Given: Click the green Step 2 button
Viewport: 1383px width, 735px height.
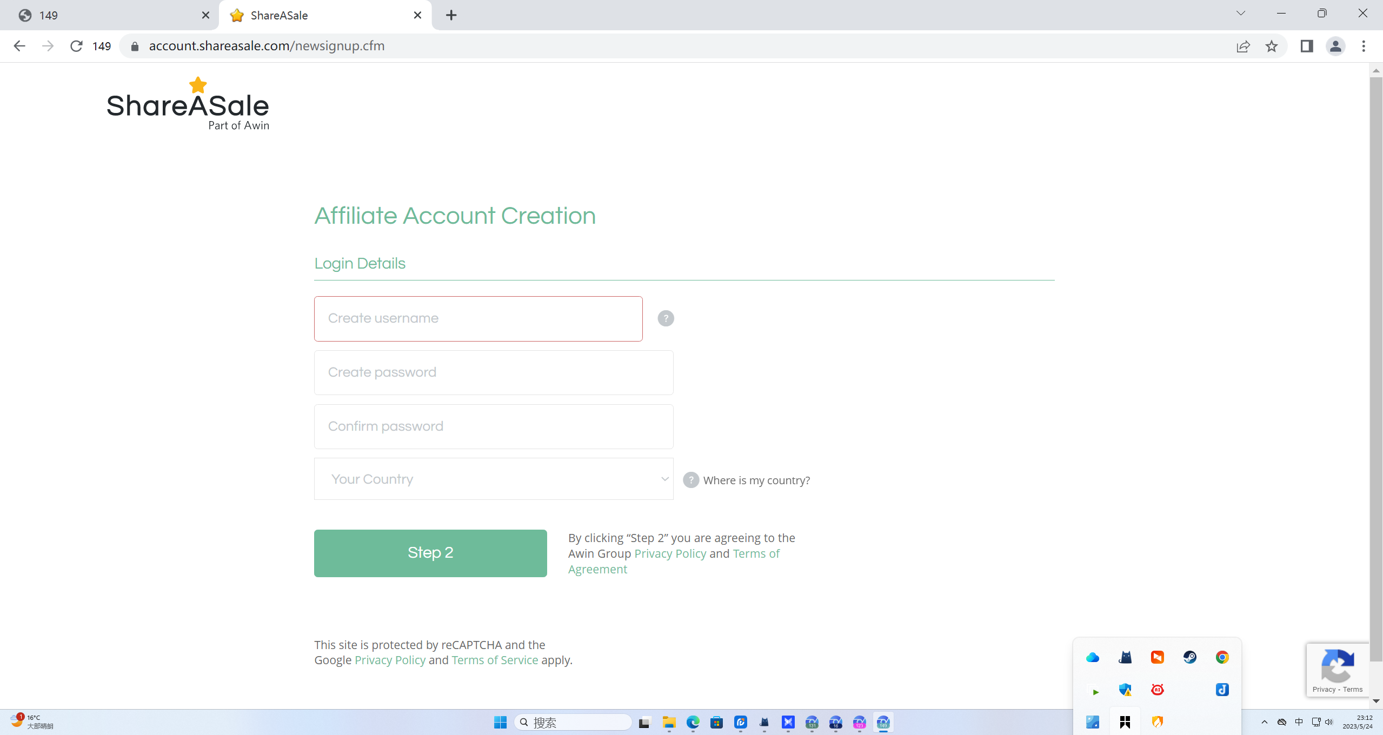Looking at the screenshot, I should pyautogui.click(x=430, y=553).
